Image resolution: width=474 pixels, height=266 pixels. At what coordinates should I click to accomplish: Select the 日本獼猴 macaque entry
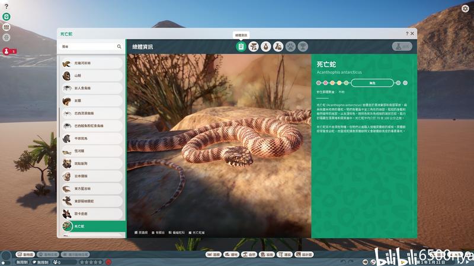tap(92, 176)
